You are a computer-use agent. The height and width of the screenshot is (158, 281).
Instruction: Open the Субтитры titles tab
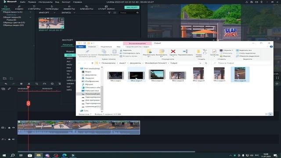click(x=34, y=7)
